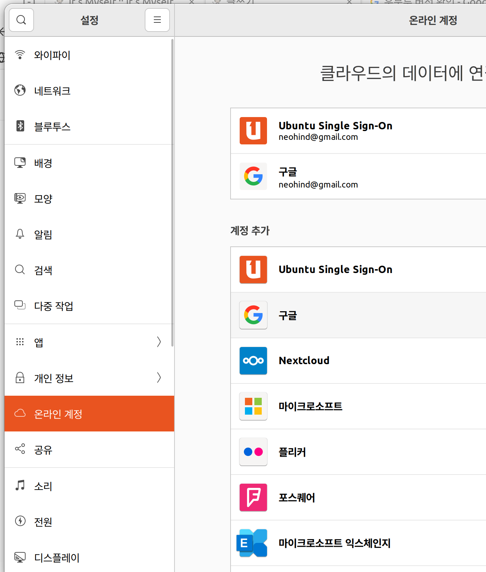Select the 소리 music note icon
Image resolution: width=486 pixels, height=572 pixels.
pos(20,485)
